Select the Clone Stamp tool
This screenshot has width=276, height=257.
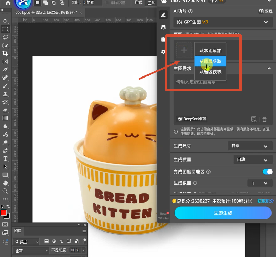5,94
